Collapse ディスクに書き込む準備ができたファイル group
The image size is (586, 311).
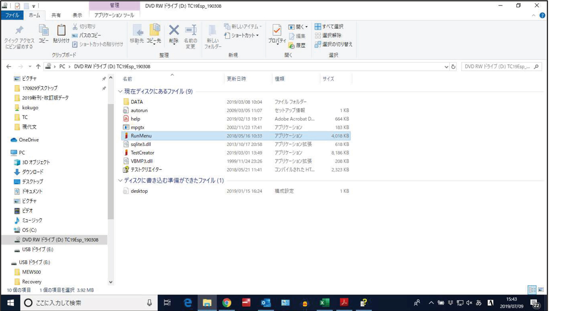pyautogui.click(x=120, y=181)
